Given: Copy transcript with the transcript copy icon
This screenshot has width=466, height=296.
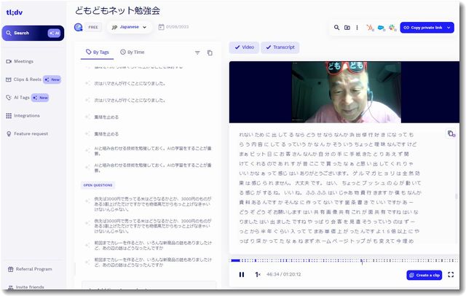Looking at the screenshot, I should point(451,134).
